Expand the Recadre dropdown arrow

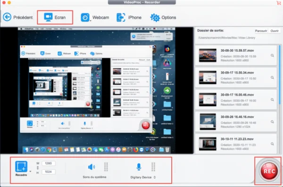coord(30,171)
